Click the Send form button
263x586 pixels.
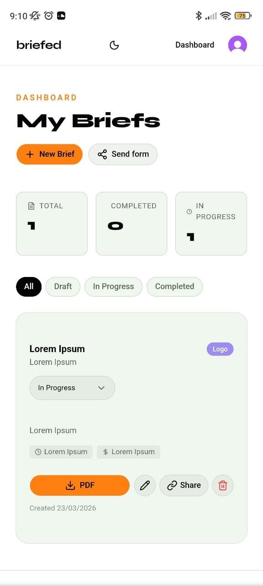[123, 154]
